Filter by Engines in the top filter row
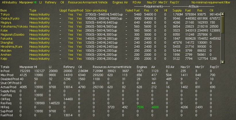Screen dimensions: 236x120 tap(118, 2)
